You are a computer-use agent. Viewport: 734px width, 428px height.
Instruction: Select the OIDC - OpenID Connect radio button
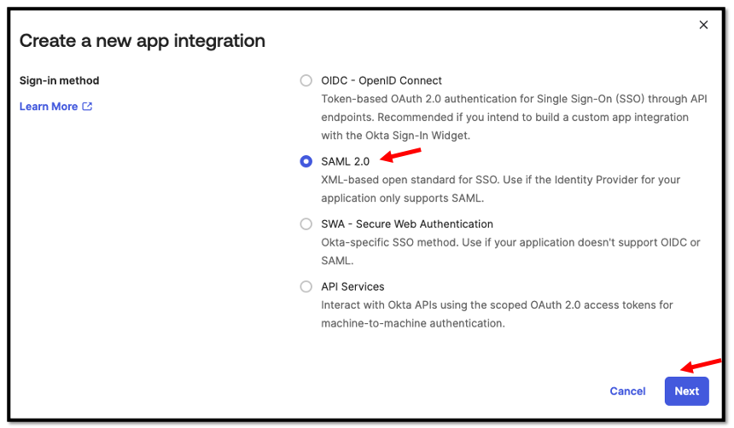click(306, 81)
